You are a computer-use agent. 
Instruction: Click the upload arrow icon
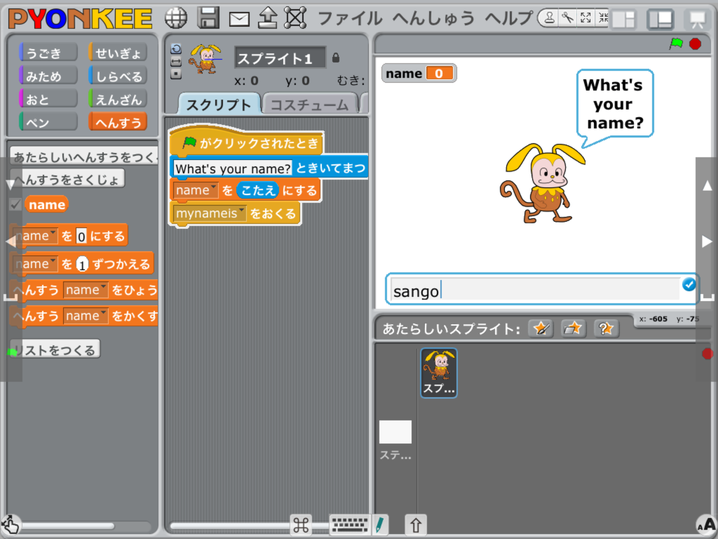(266, 18)
